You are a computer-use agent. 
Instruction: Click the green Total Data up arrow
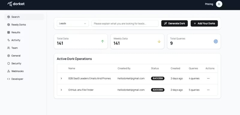pyautogui.click(x=103, y=42)
